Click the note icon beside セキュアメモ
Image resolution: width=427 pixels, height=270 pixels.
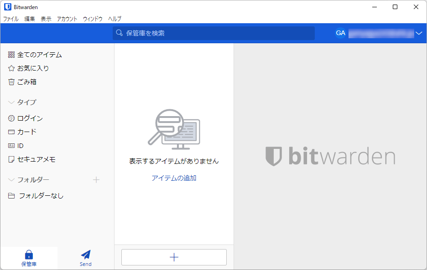coord(11,159)
